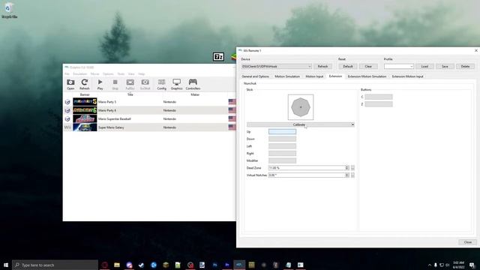Open the View menu in Dolphin

point(131,74)
